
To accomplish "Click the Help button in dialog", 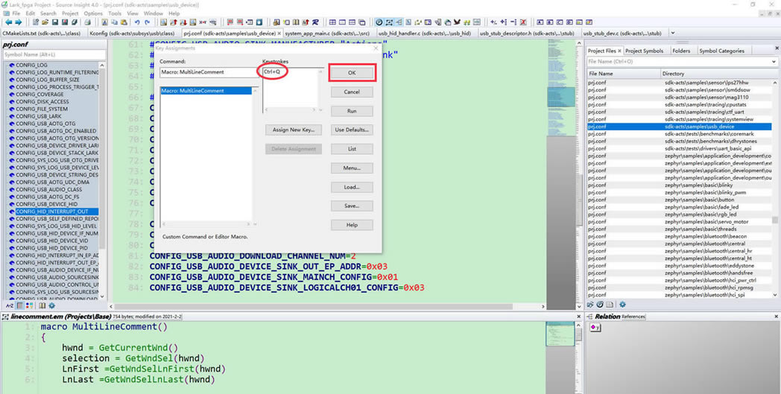I will click(x=352, y=225).
